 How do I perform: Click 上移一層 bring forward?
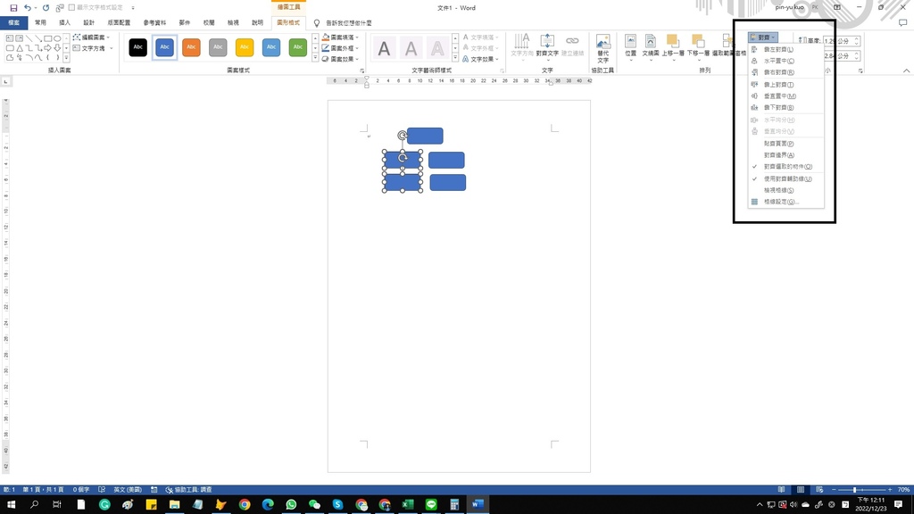point(673,46)
